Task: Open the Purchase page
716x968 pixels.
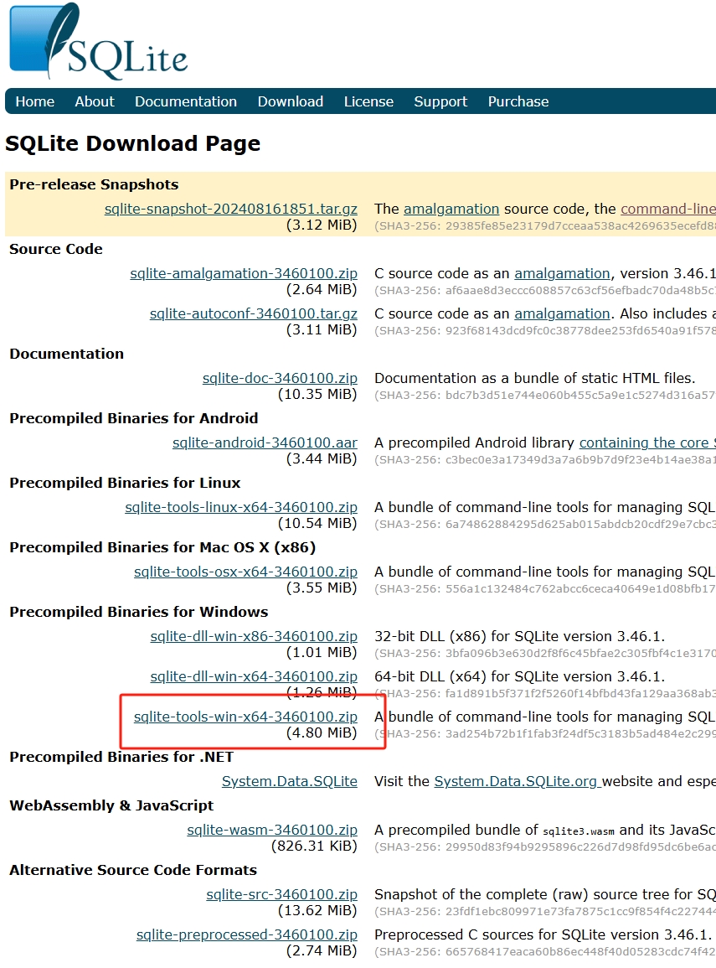Action: [x=518, y=101]
